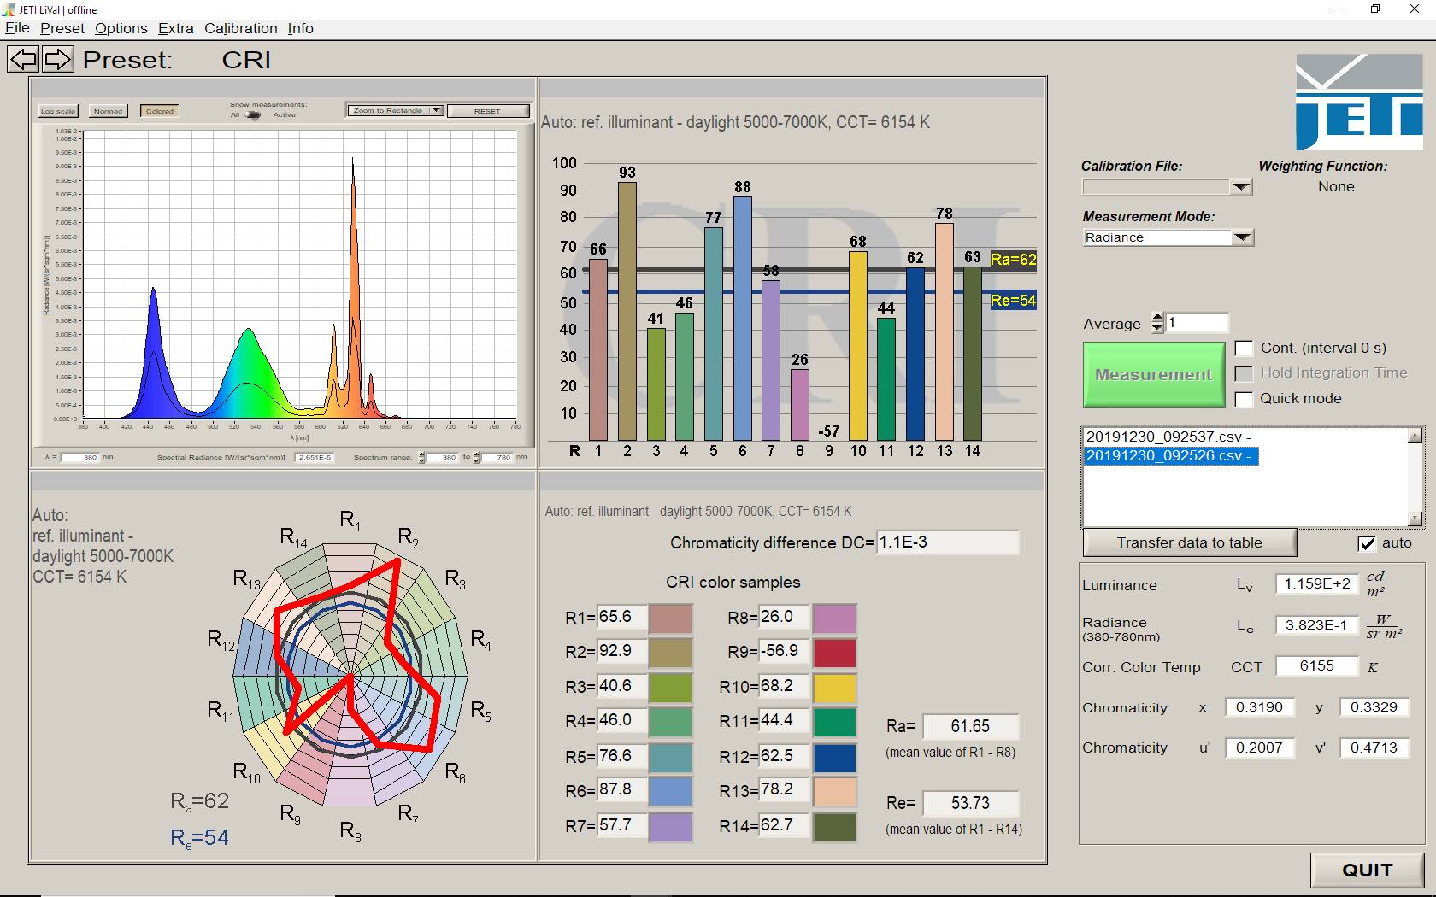Open the Options menu
Image resolution: width=1436 pixels, height=897 pixels.
click(121, 28)
